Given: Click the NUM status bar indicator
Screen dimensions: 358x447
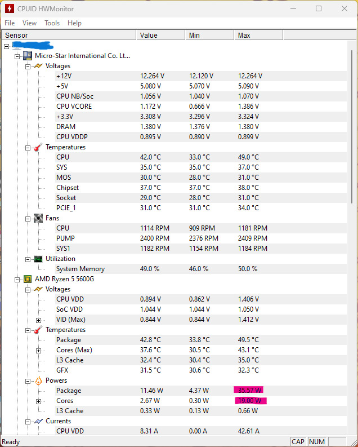Looking at the screenshot, I should point(317,442).
